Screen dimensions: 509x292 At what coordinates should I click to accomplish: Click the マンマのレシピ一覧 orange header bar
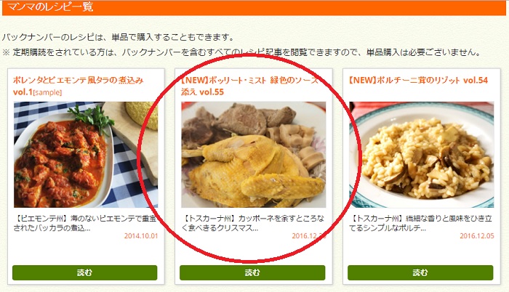pyautogui.click(x=254, y=7)
